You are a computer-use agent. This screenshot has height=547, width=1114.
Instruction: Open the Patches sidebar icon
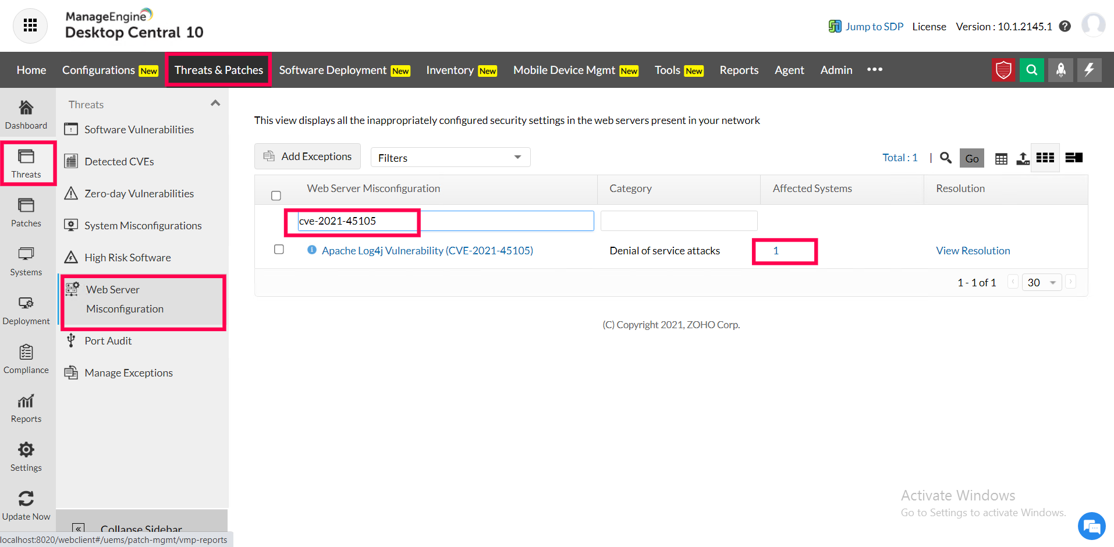pos(26,205)
